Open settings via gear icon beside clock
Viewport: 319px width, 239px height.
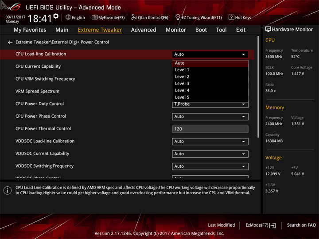(56, 16)
